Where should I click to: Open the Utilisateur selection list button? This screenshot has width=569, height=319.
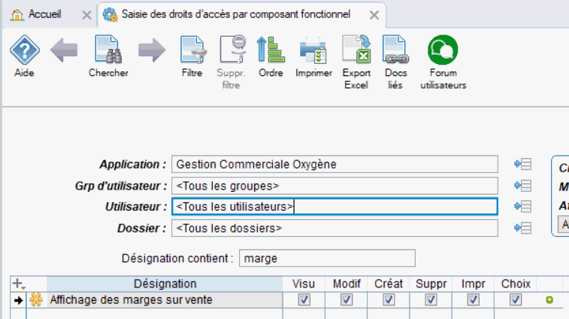522,206
